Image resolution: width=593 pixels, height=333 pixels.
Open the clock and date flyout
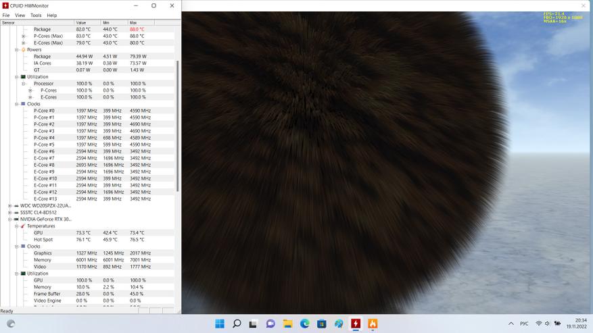coord(576,323)
